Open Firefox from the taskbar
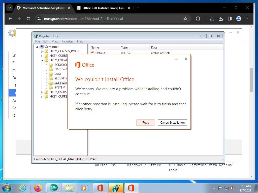Image resolution: width=258 pixels, height=193 pixels. click(x=38, y=188)
